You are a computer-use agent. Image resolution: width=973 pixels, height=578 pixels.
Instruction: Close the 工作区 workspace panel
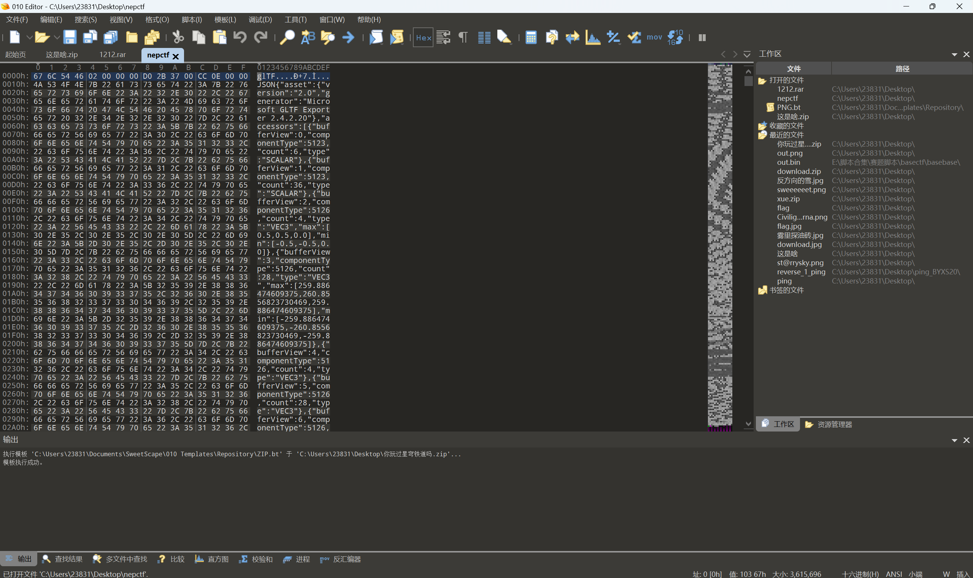(967, 54)
